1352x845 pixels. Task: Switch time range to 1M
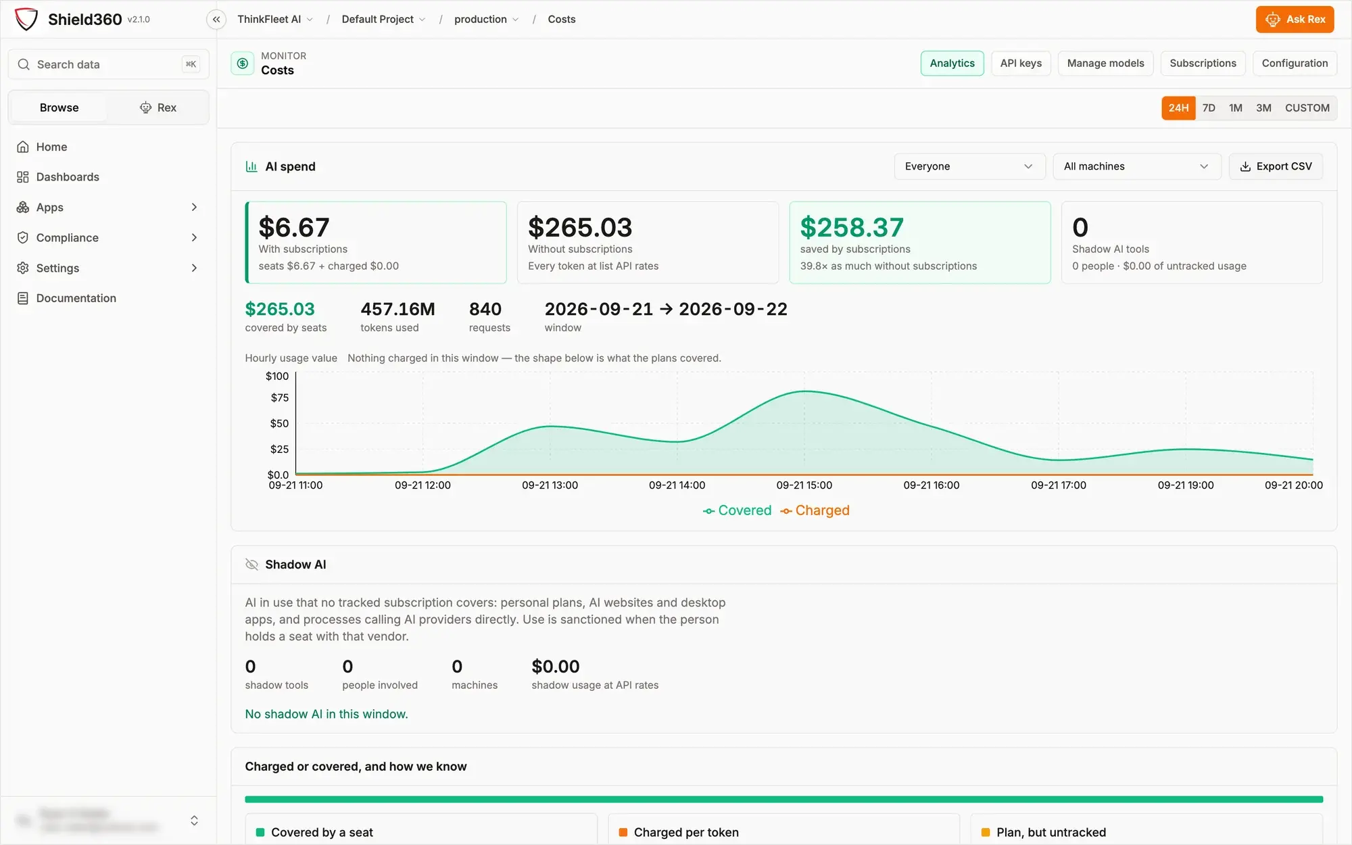[1236, 108]
